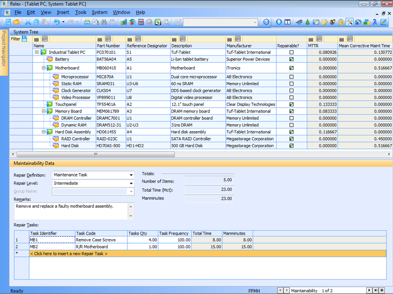Collapse the Motherboard tree node
Viewport: 393px width, 294px height.
[x=44, y=68]
